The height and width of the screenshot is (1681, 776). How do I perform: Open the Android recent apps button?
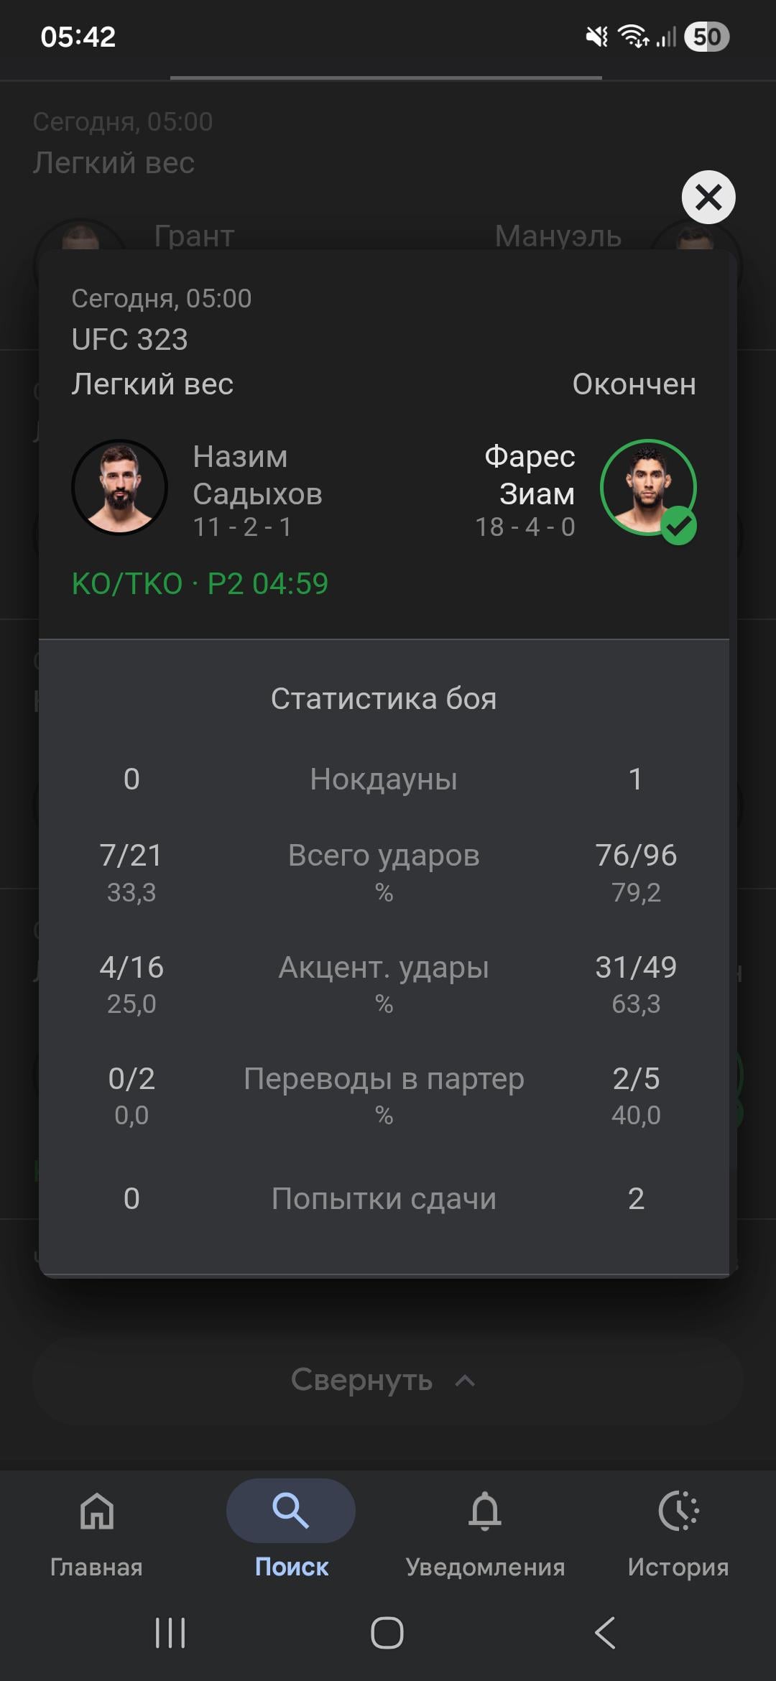pyautogui.click(x=170, y=1633)
